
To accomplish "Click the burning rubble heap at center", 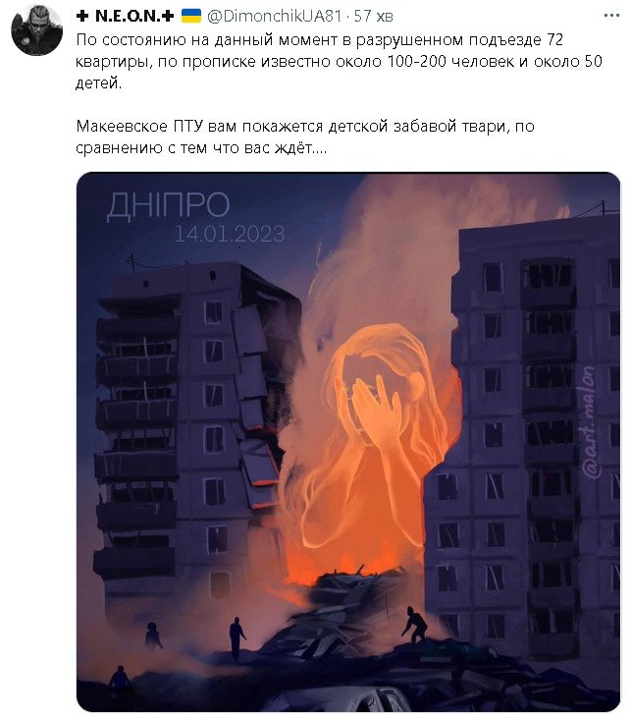I will click(360, 588).
